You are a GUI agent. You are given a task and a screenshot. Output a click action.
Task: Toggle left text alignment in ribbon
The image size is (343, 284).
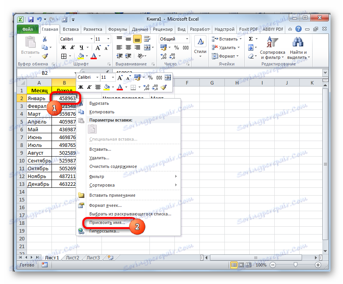pos(119,48)
